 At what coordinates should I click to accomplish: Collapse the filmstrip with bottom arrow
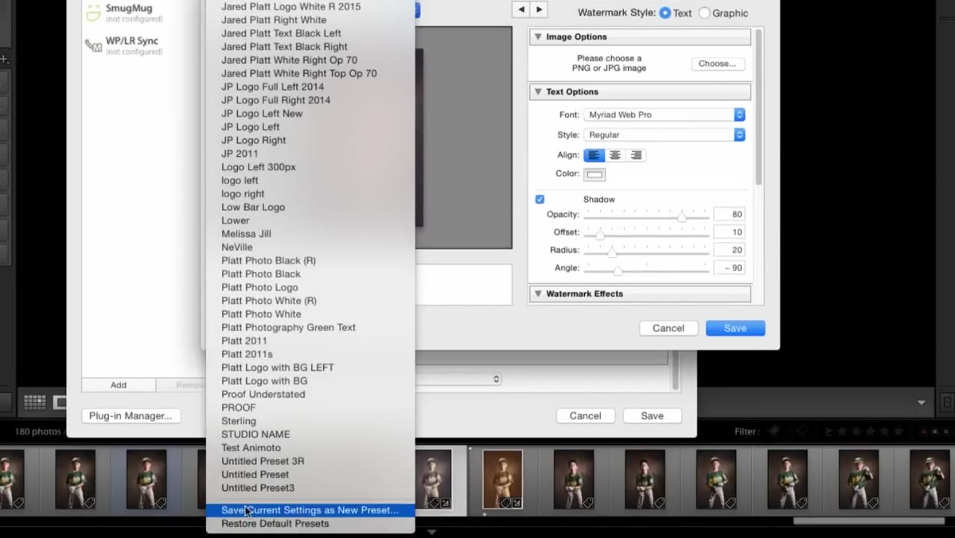[432, 532]
